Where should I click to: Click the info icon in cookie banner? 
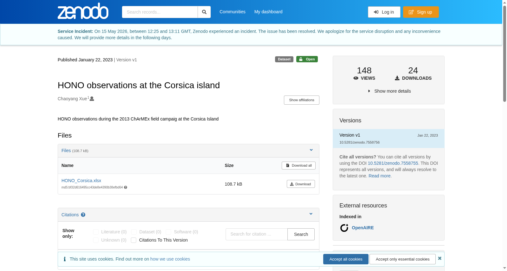pos(65,259)
